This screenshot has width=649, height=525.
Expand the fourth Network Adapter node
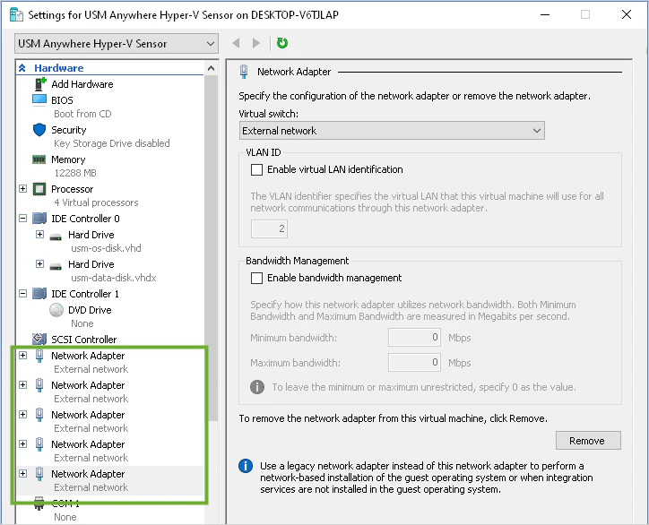pos(22,443)
